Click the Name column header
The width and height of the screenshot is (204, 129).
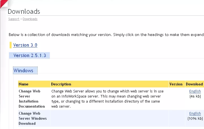coord(23,84)
